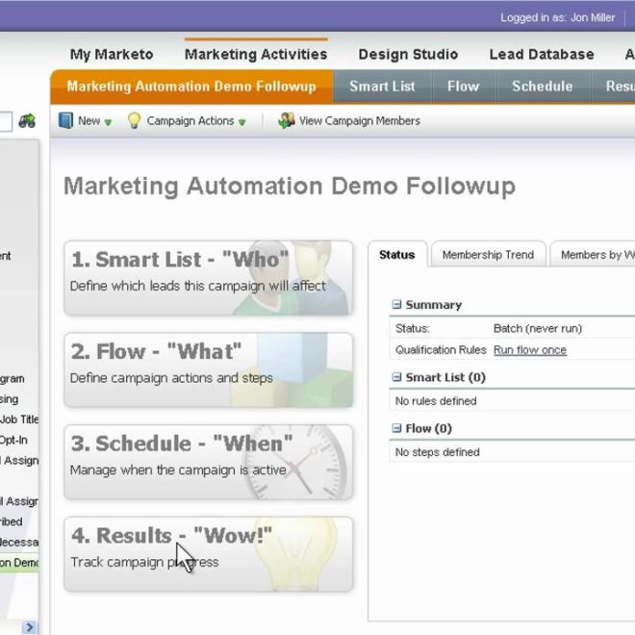The height and width of the screenshot is (635, 635).
Task: Click the Run flow once link
Action: [x=530, y=350]
